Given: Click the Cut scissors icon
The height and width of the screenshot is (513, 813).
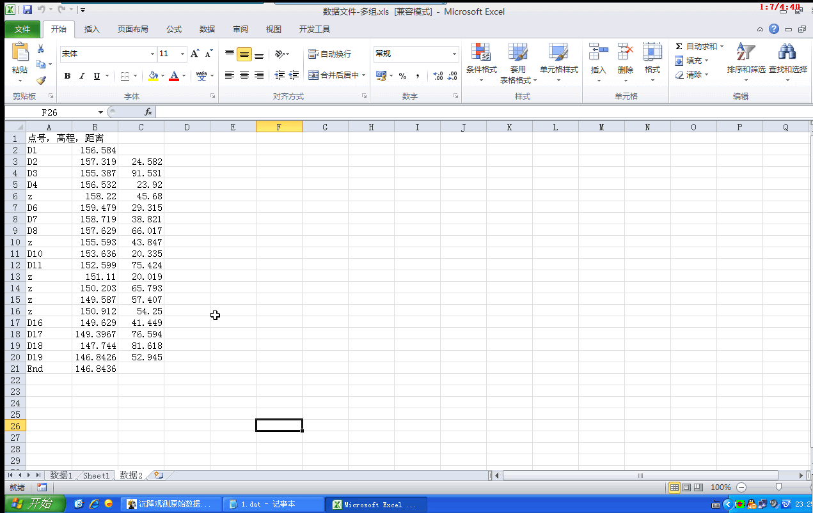Looking at the screenshot, I should 41,49.
